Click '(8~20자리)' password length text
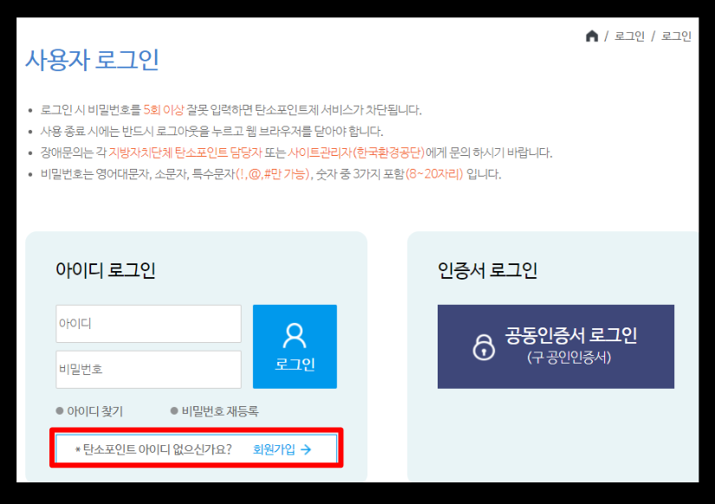Image resolution: width=715 pixels, height=504 pixels. [x=434, y=173]
